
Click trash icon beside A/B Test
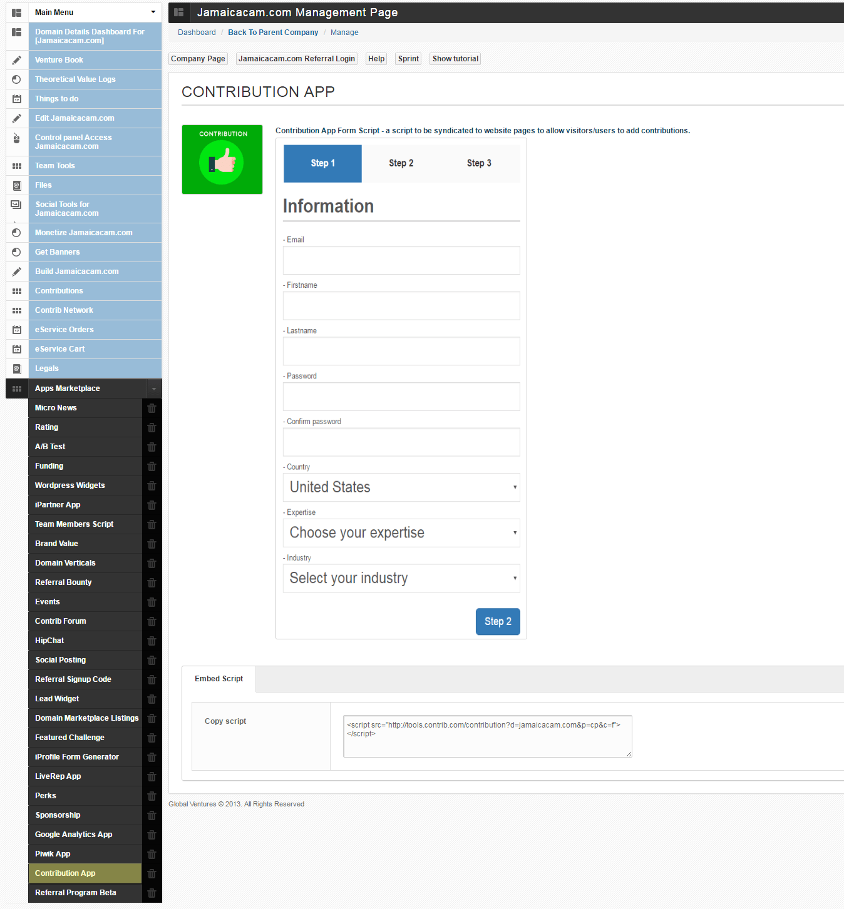tap(152, 447)
